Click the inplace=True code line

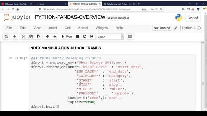(82, 102)
